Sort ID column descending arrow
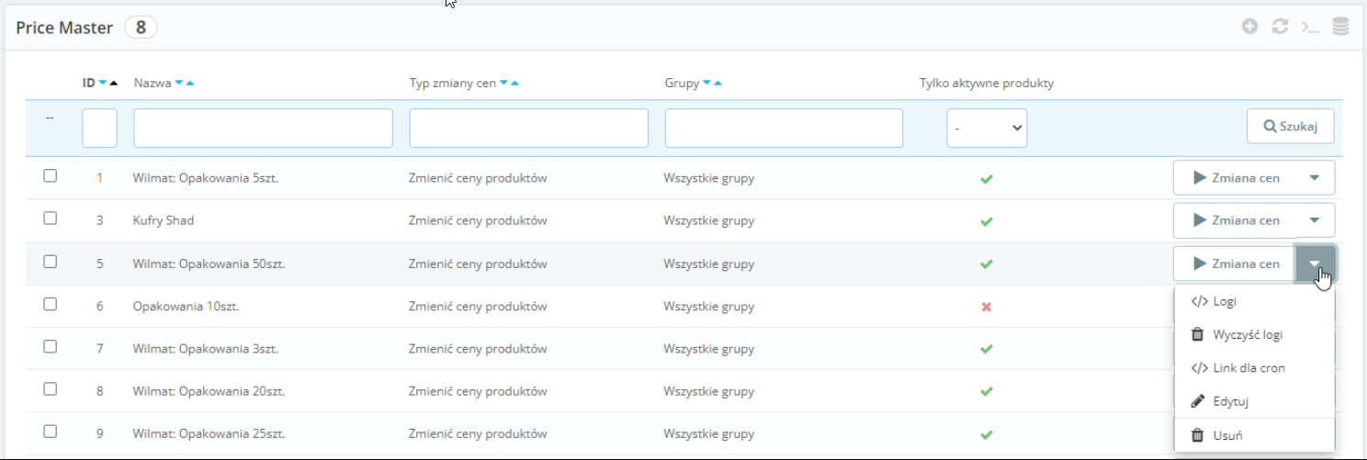 tap(103, 84)
